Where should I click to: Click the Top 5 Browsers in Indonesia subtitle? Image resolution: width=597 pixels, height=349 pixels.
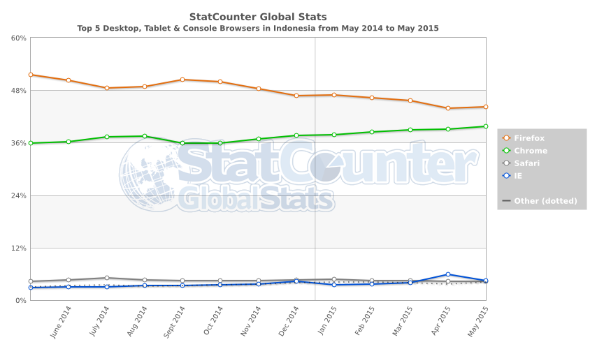click(x=258, y=28)
